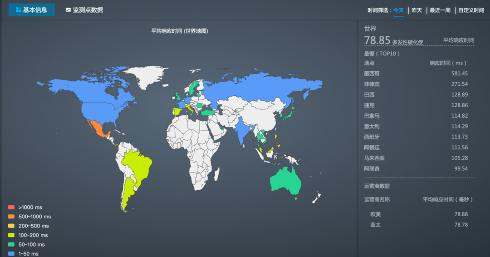Click the 271.54 response time value
The image size is (490, 257).
click(x=459, y=84)
